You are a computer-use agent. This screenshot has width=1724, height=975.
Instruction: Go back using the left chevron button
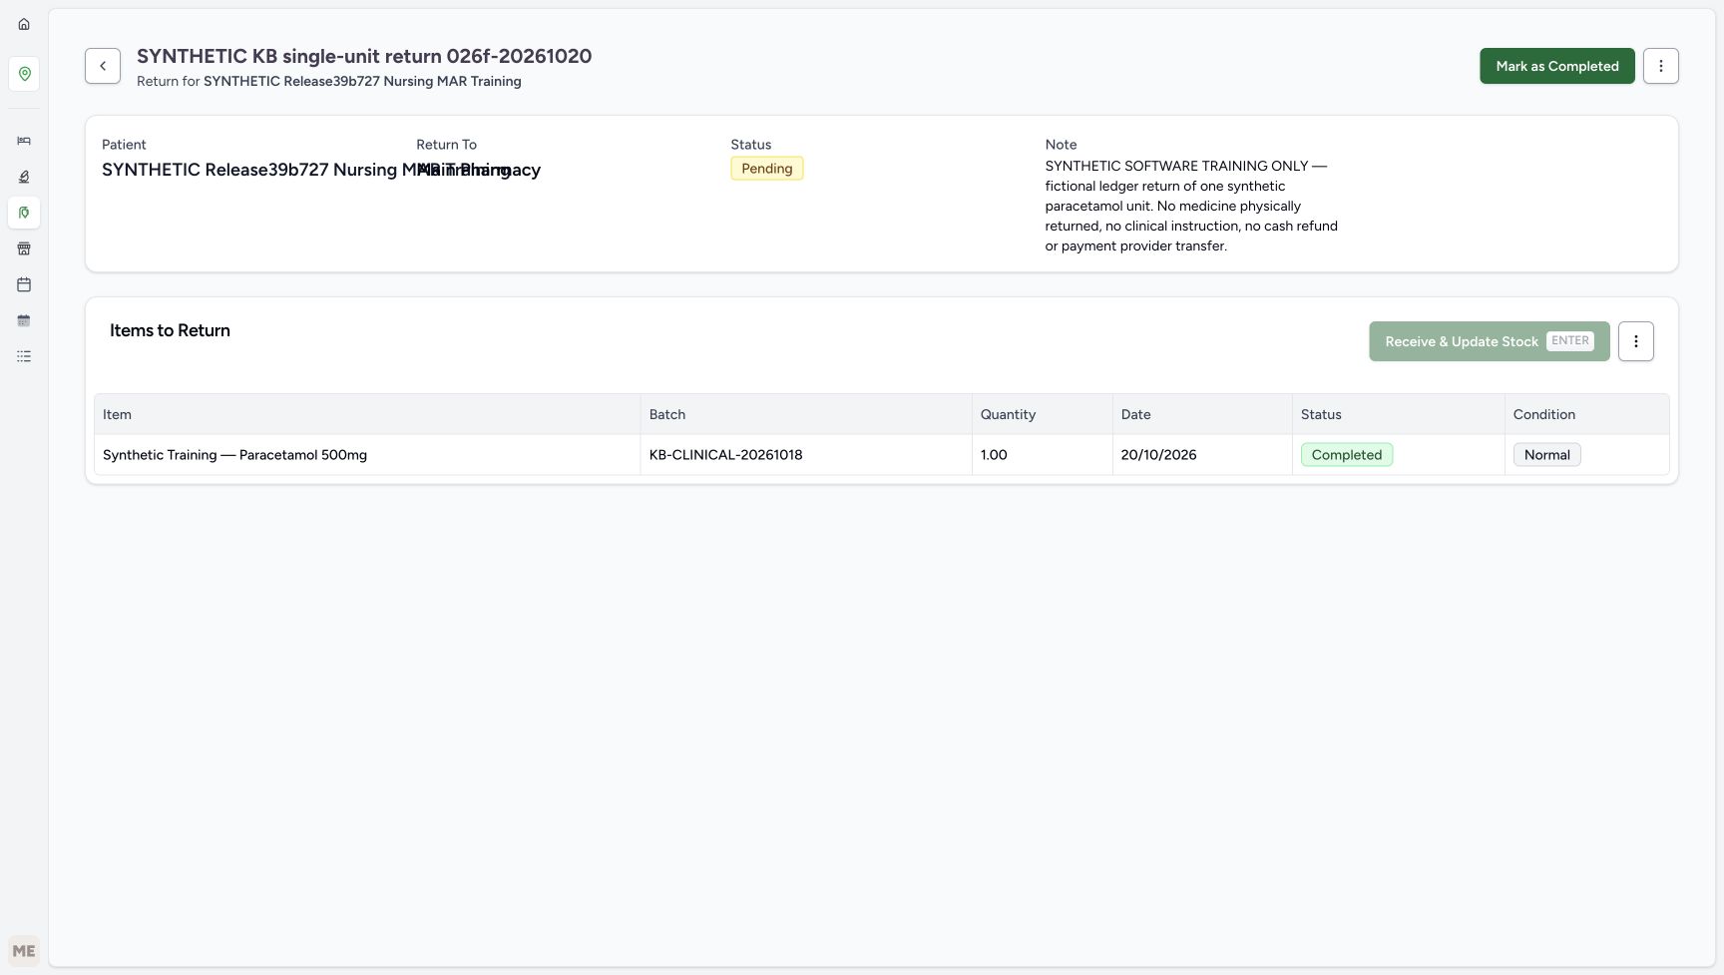[x=103, y=66]
